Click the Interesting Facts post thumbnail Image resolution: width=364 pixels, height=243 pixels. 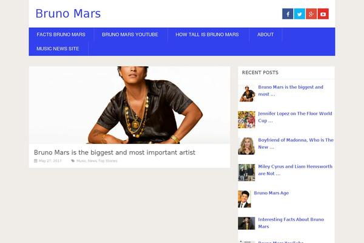246,223
